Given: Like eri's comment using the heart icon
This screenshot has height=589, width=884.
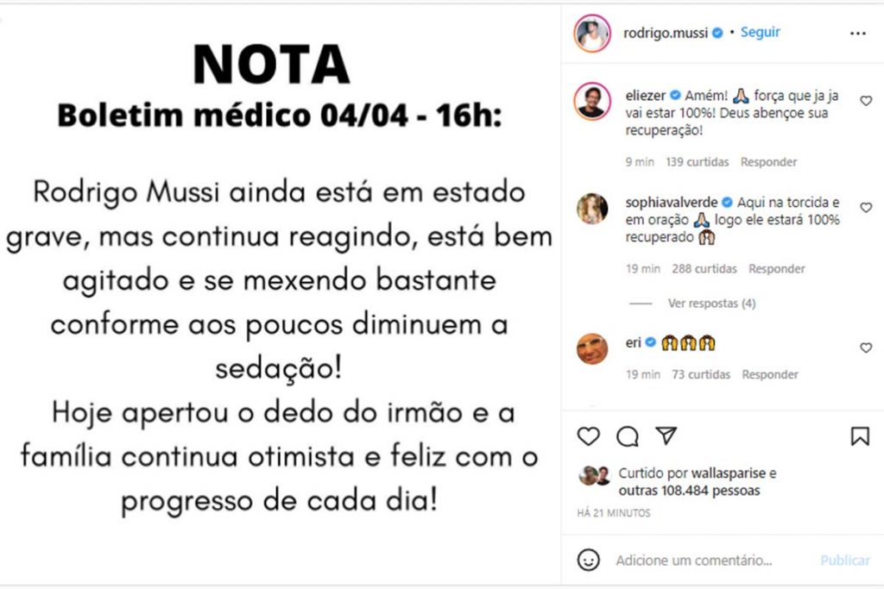Looking at the screenshot, I should click(865, 348).
